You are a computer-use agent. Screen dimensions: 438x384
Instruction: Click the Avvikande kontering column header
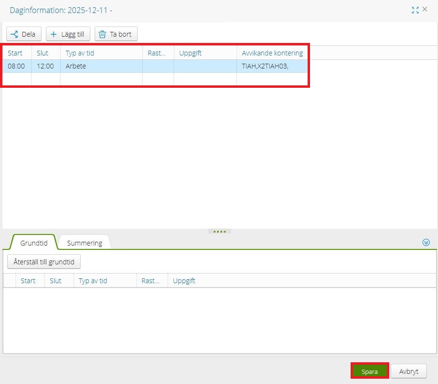point(272,53)
